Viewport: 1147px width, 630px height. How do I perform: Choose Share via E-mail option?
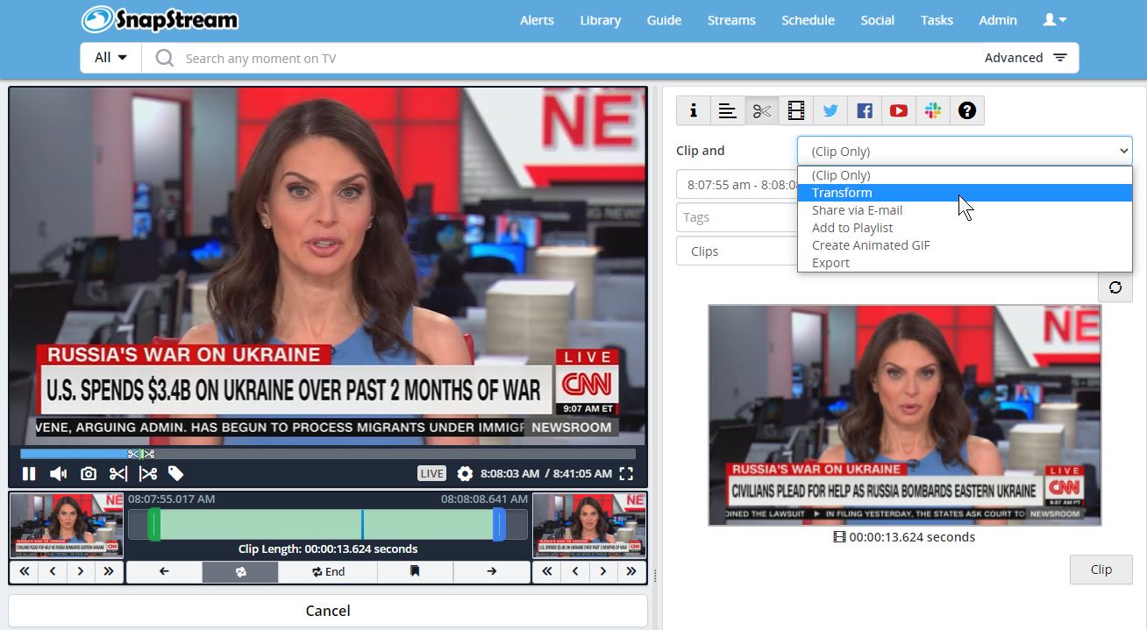coord(965,210)
